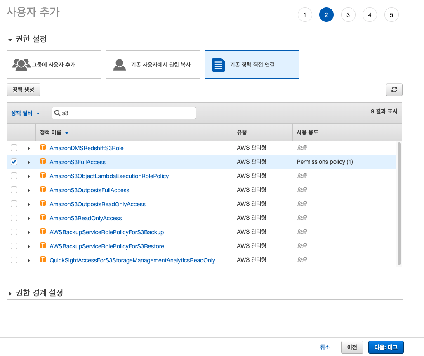Image resolution: width=424 pixels, height=356 pixels.
Task: Click orange box icon of AWSBackupServiceRolePolicyForS3Restore
Action: click(43, 245)
